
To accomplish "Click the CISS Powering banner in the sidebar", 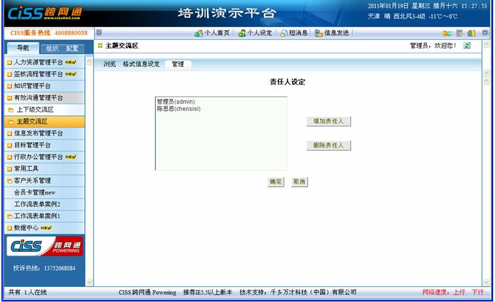I will point(45,246).
